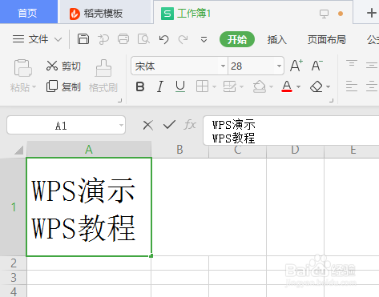Cut the selected cell content
Screen dimensions: 379x297
(63, 66)
